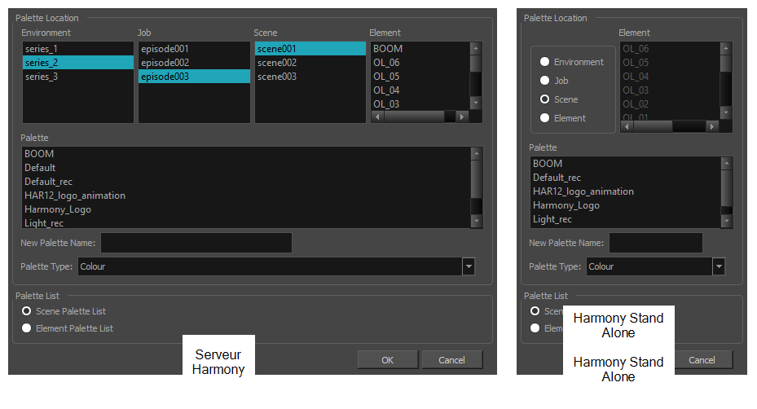Select Light_rec in the Stand Alone Palette list
757x409 pixels.
coord(625,220)
